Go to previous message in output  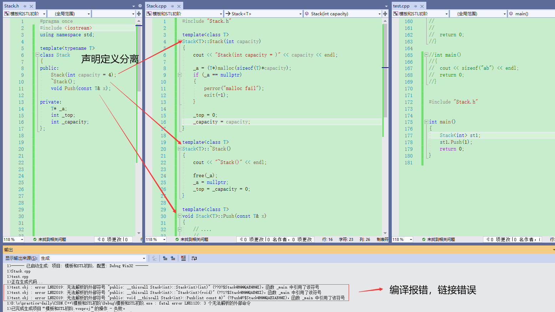[x=165, y=258]
